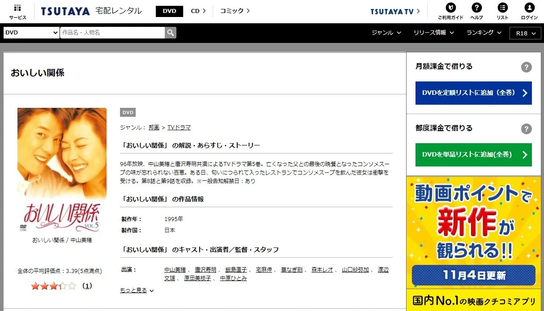Image resolution: width=544 pixels, height=311 pixels.
Task: Expand the ジャンル menu
Action: click(386, 33)
